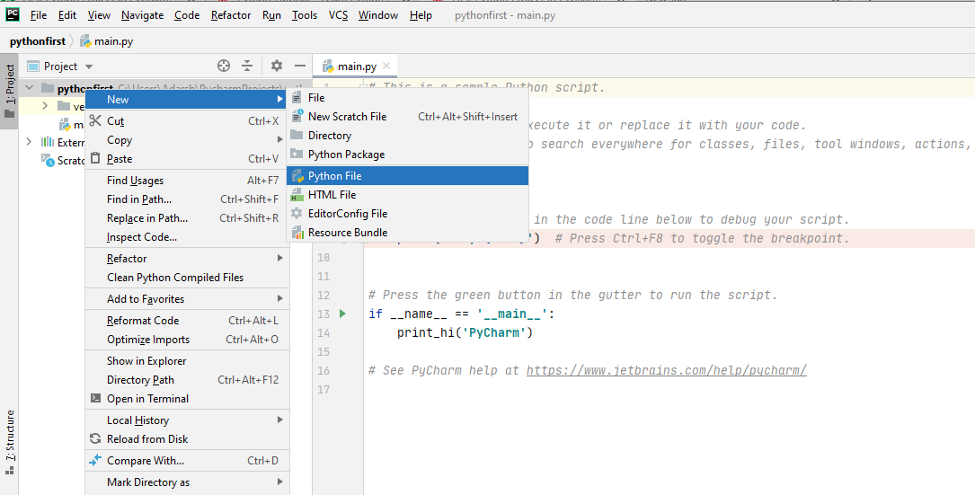Viewport: 975px width, 495px height.
Task: Open the Edit menu
Action: [x=67, y=15]
